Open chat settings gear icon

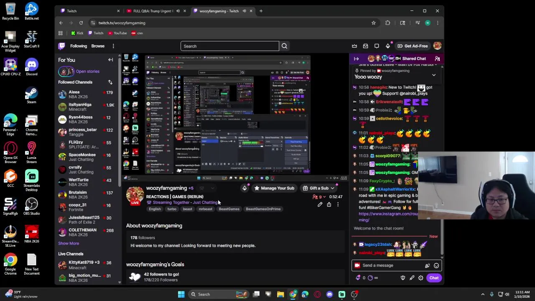(421, 278)
